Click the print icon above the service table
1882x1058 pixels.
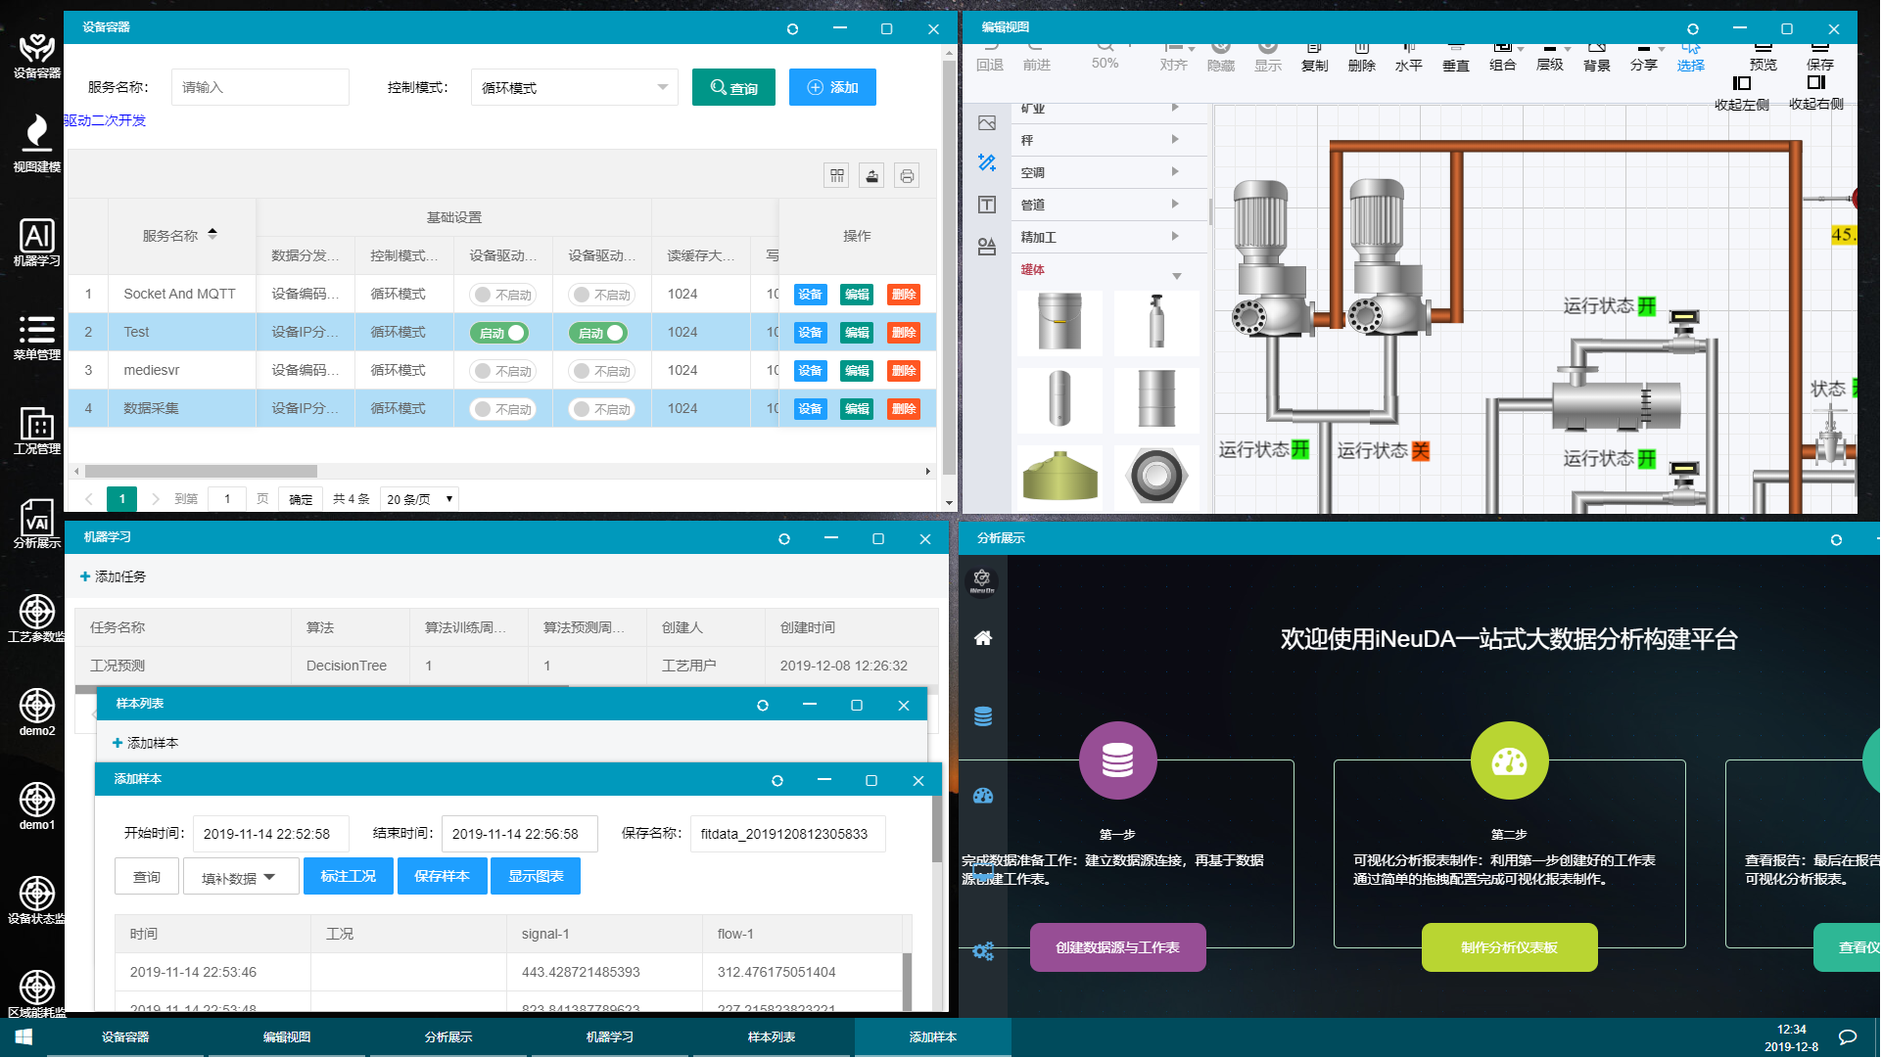click(x=907, y=176)
